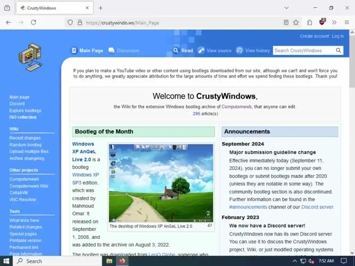Click Log in link

pyautogui.click(x=338, y=36)
